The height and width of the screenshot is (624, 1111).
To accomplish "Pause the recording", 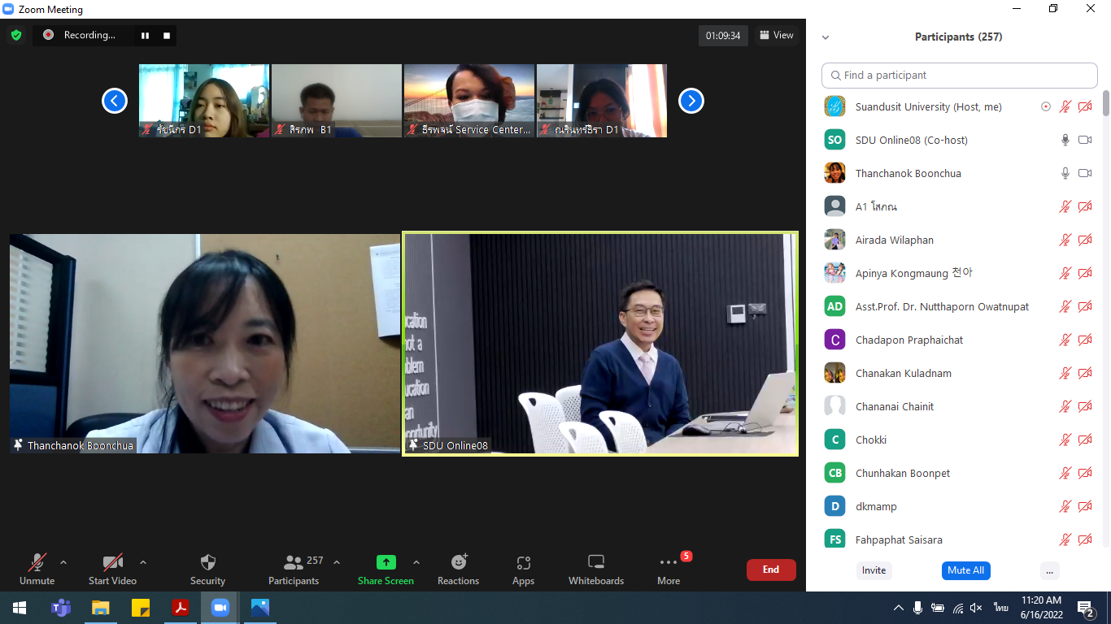I will (145, 35).
